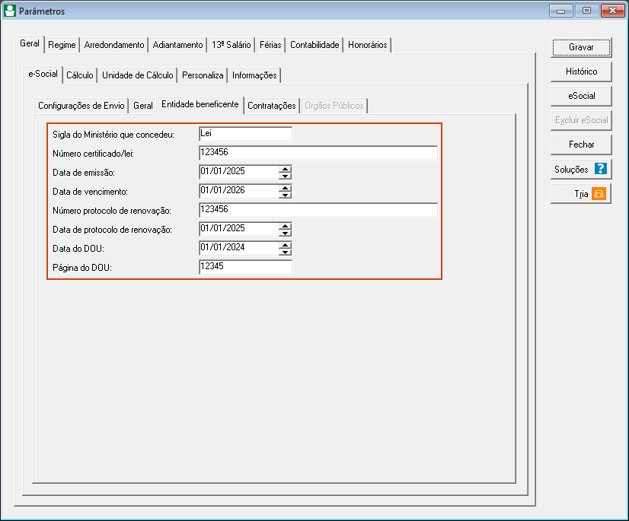Click the Sigla do Ministério input field

coord(244,135)
